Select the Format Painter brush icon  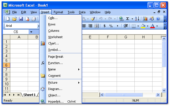pos(93,19)
